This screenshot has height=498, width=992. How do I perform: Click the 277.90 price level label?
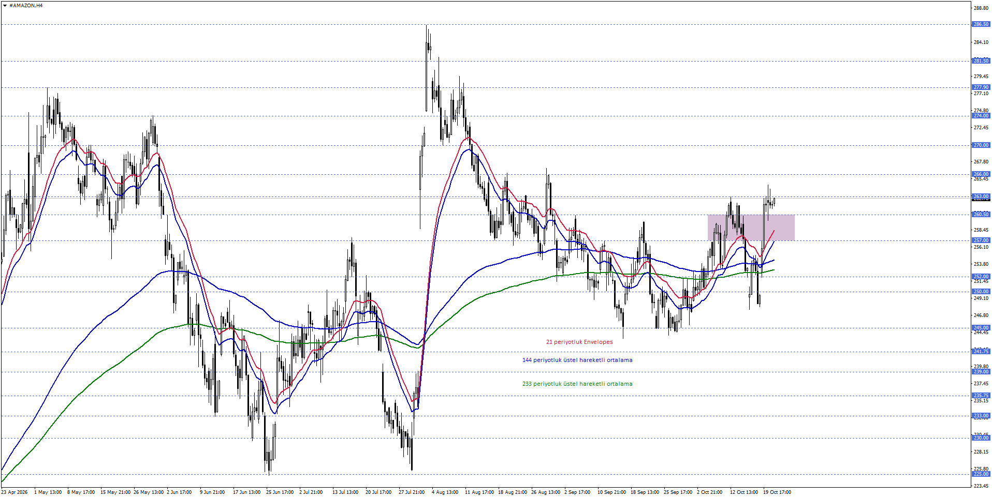pos(981,87)
